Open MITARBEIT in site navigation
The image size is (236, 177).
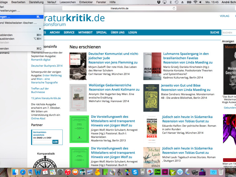tap(85, 32)
